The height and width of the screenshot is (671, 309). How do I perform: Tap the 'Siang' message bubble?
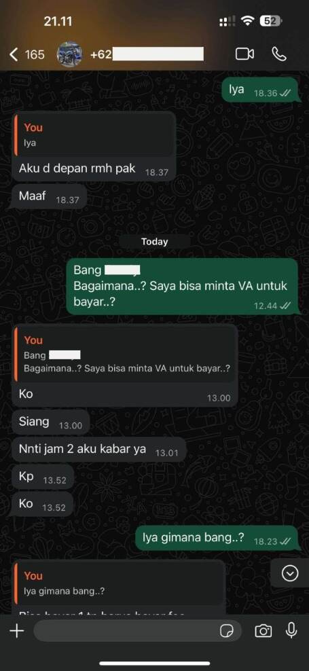[50, 422]
